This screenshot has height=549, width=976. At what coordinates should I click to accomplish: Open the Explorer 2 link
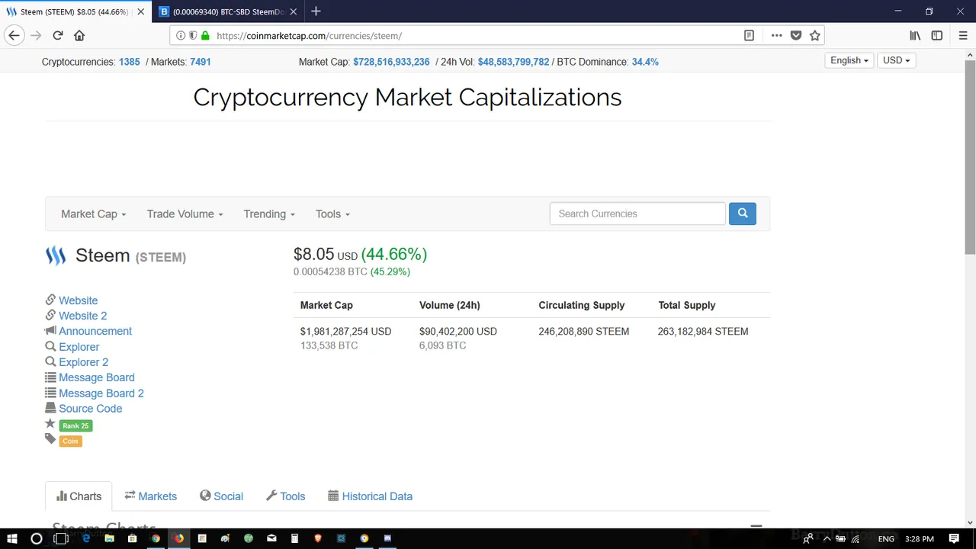coord(83,362)
